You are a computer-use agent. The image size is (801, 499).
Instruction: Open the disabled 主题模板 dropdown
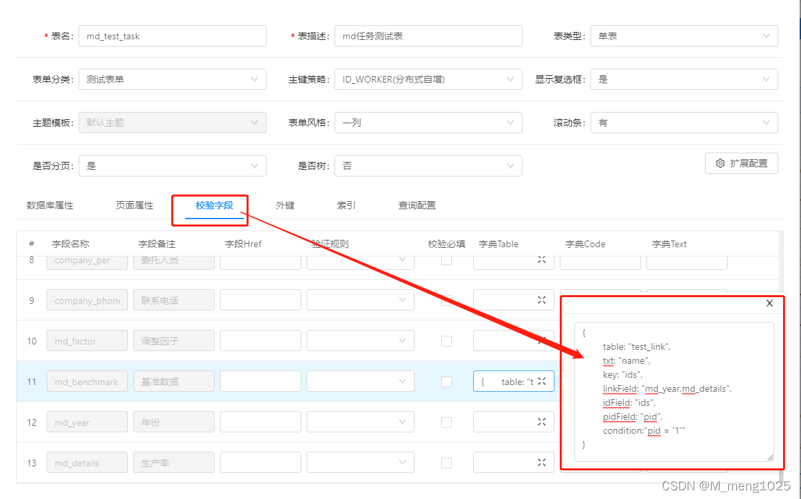point(172,123)
